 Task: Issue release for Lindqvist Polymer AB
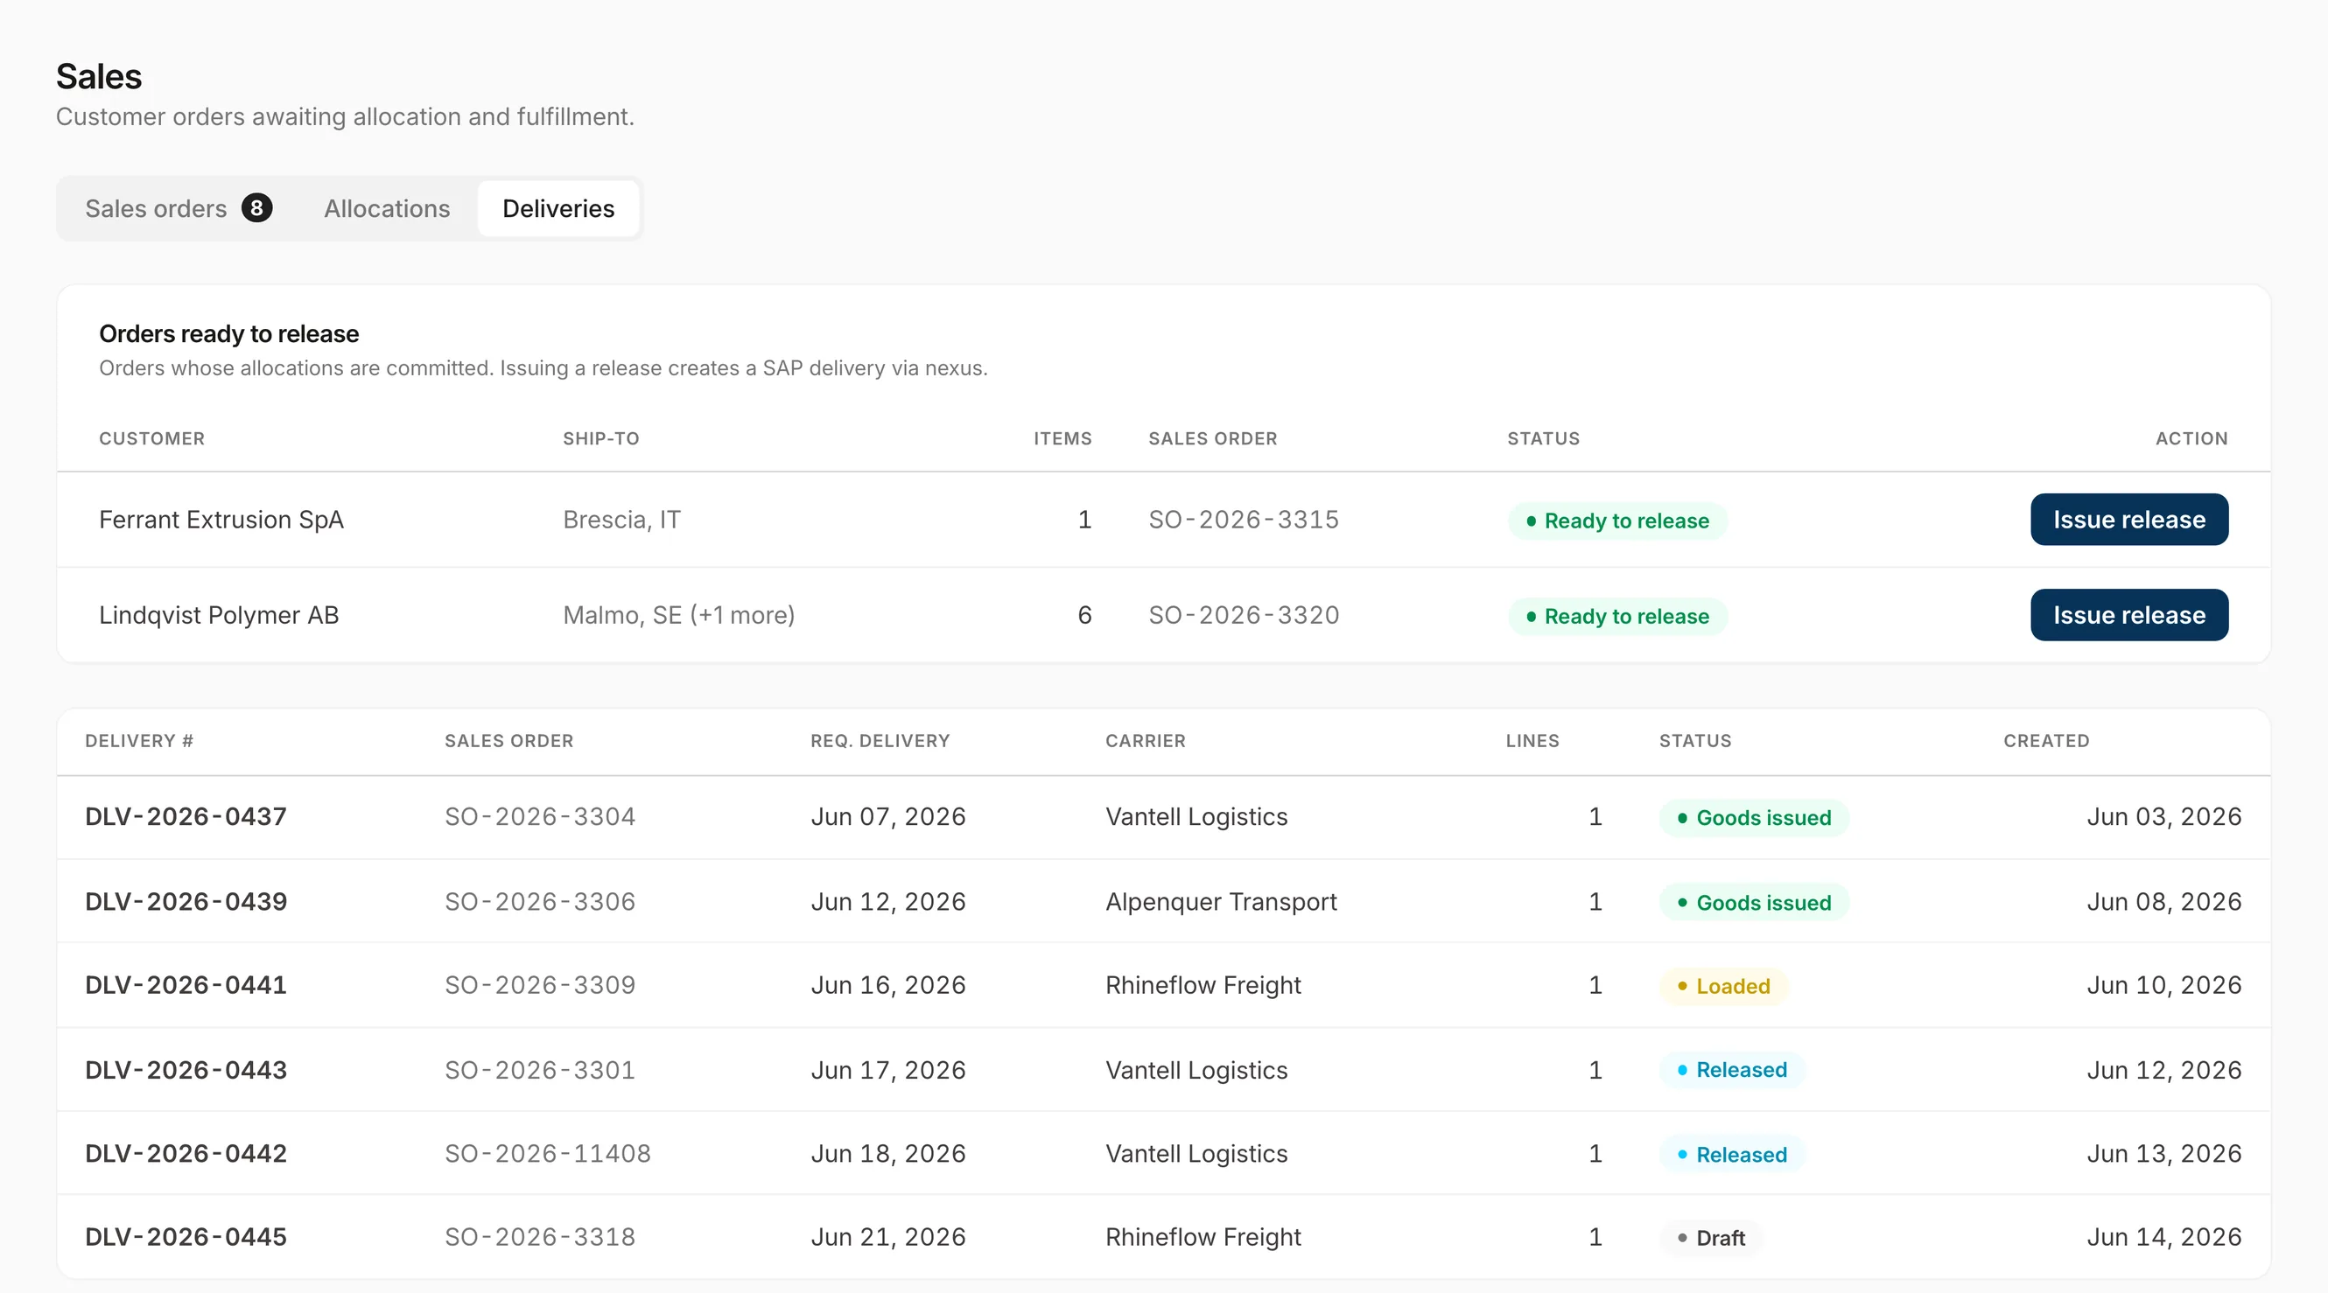tap(2129, 615)
